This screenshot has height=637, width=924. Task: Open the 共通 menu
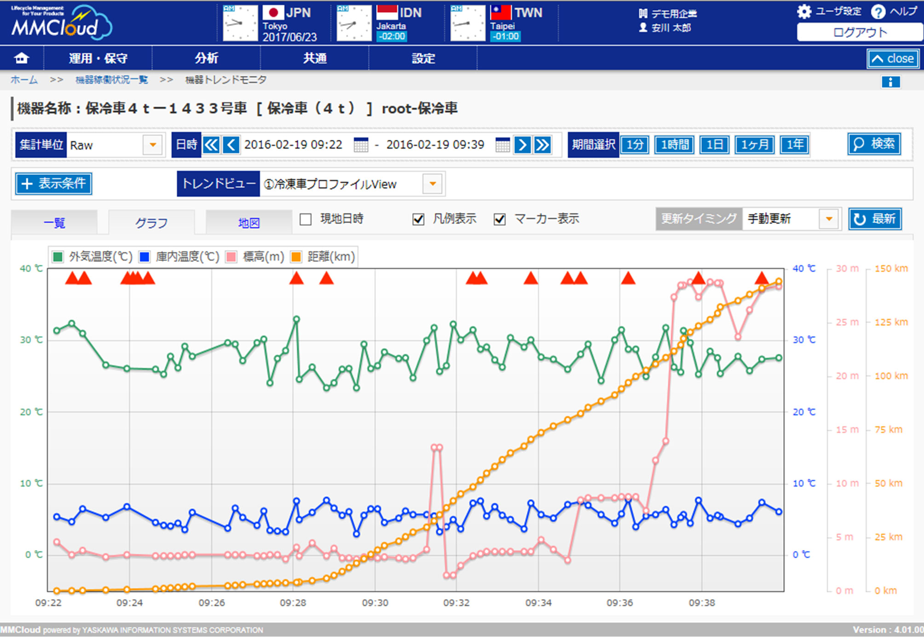[x=315, y=58]
